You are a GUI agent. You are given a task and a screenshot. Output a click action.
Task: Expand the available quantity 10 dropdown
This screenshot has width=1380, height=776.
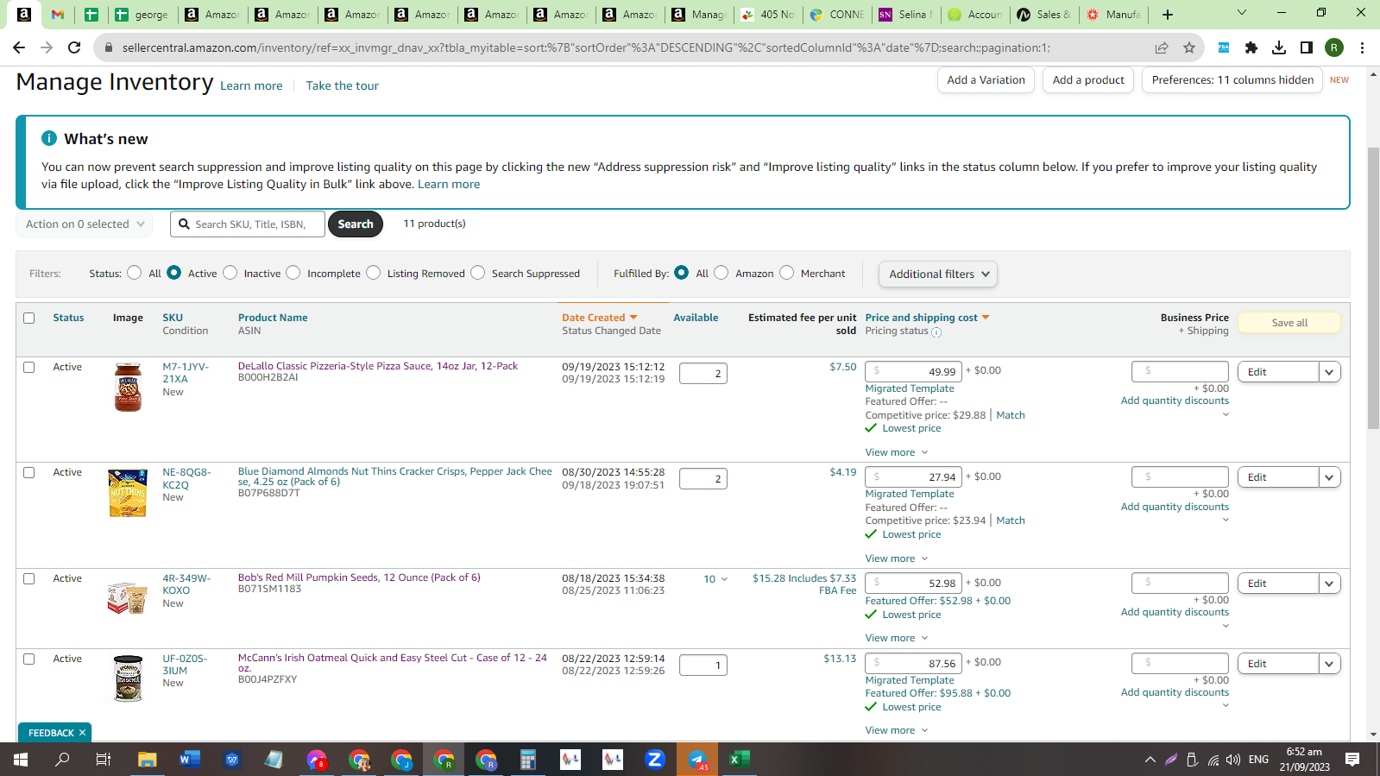[x=715, y=579]
